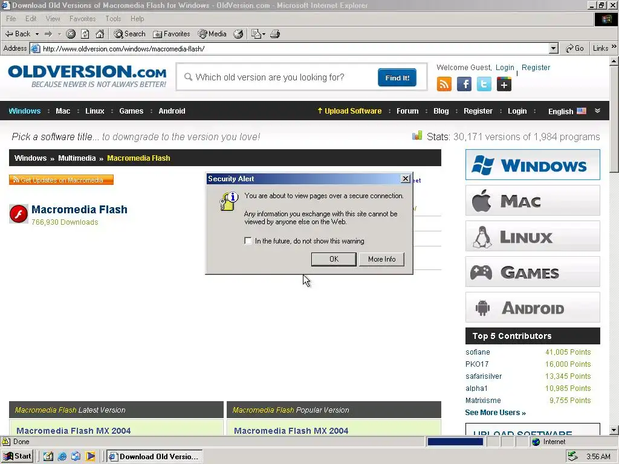Click the Home icon in IE toolbar
This screenshot has height=464, width=619.
(100, 34)
